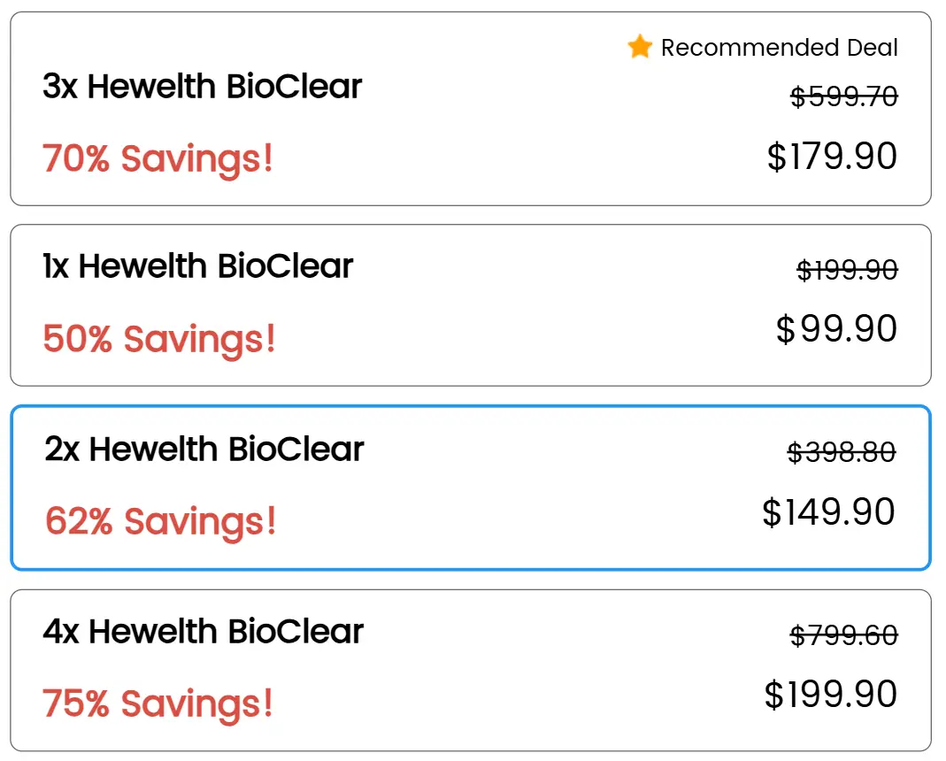
Task: Click the crossed-out $599.70 price
Action: (844, 96)
